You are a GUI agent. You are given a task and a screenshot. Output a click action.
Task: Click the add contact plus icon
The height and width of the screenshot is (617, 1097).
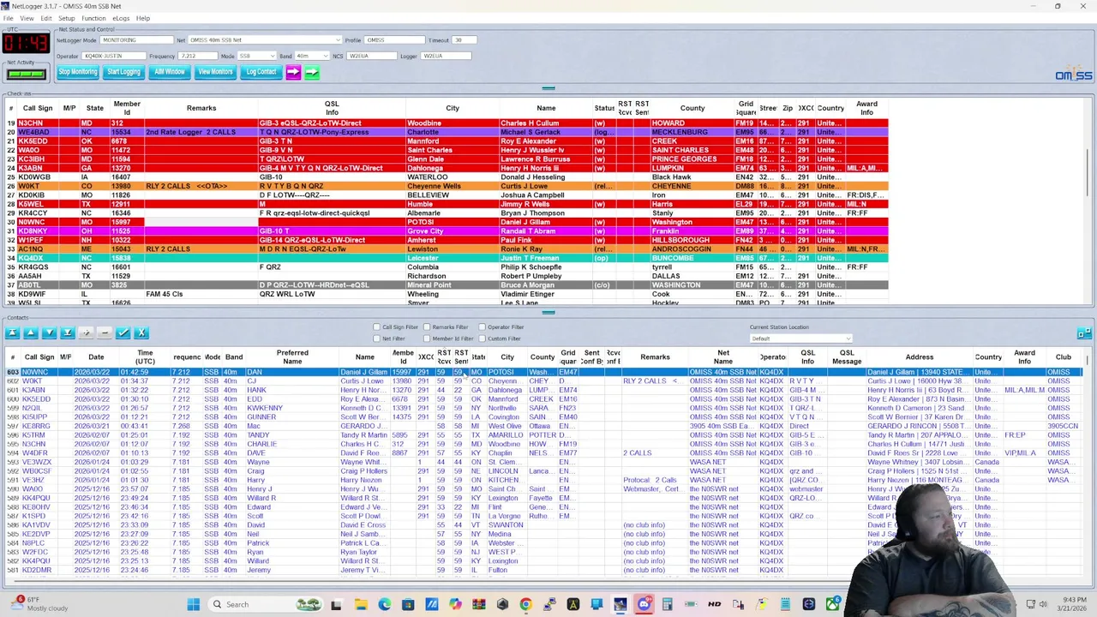[86, 332]
